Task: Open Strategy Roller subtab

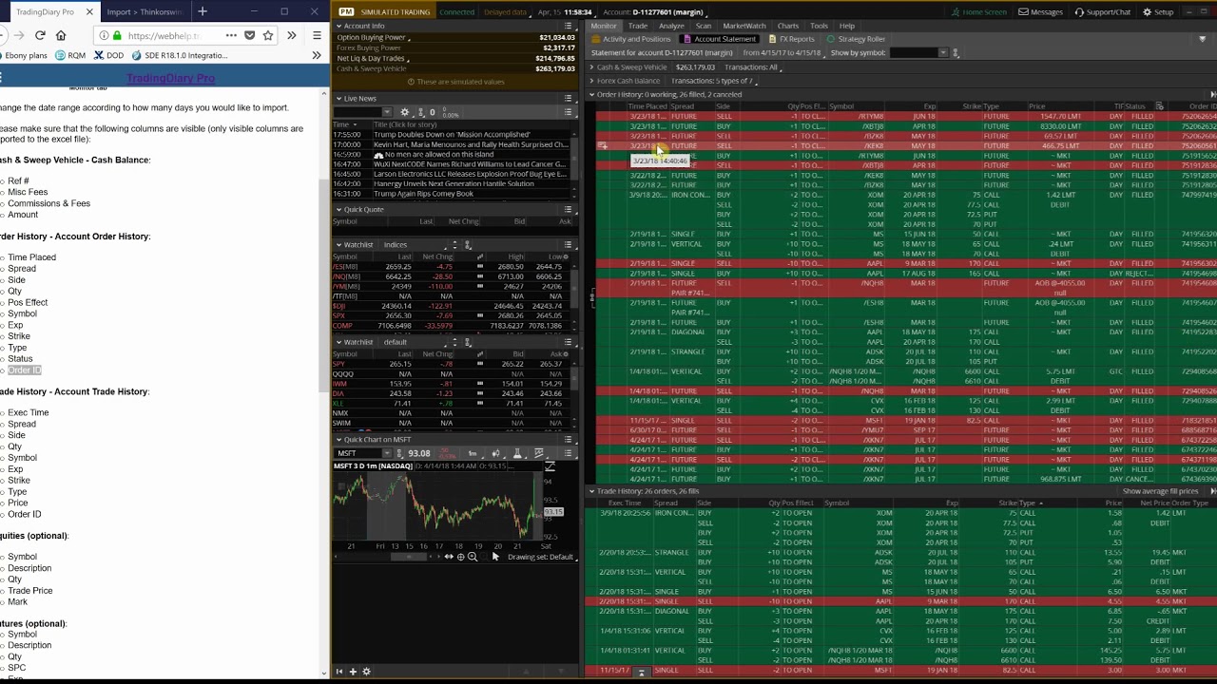Action: [x=856, y=39]
